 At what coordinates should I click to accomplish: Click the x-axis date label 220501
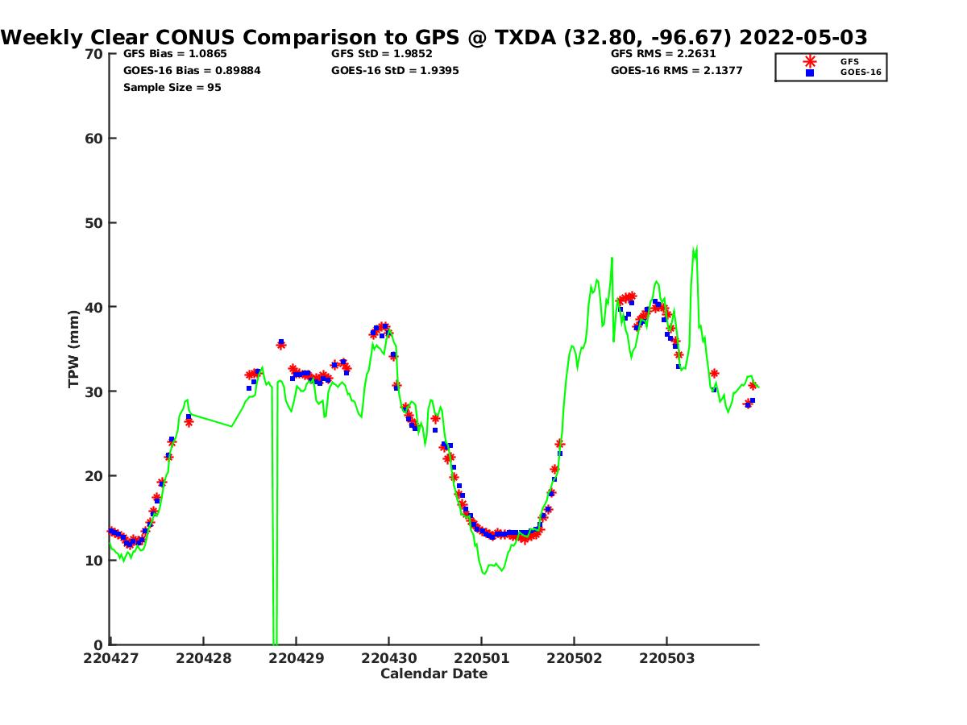tap(481, 658)
